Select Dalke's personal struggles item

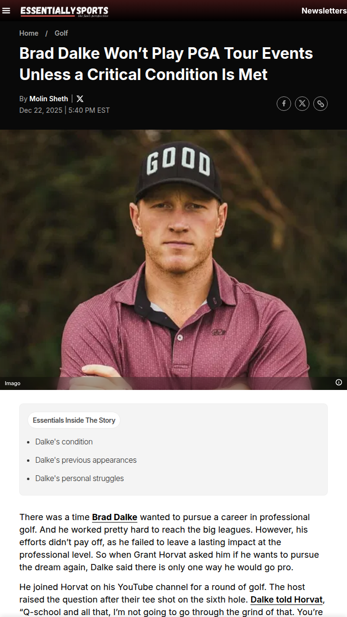tap(80, 478)
